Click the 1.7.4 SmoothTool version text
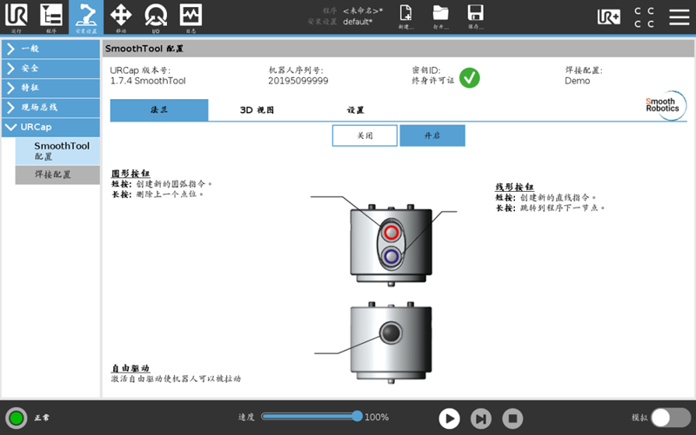Viewport: 696px width, 435px height. pyautogui.click(x=148, y=81)
